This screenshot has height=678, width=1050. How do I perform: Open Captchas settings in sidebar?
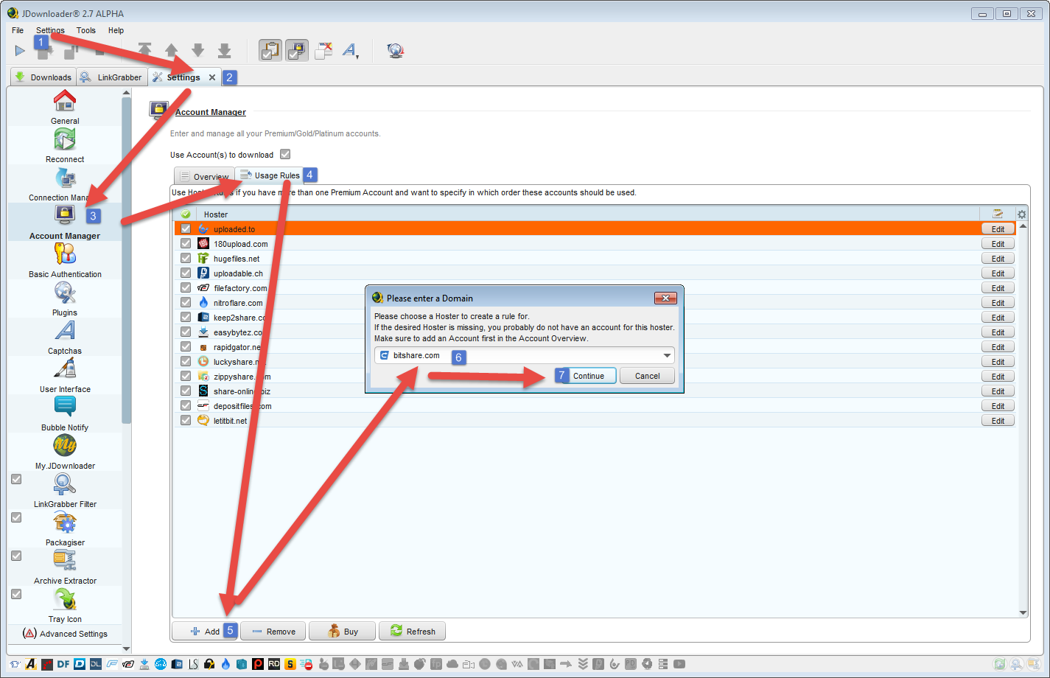tap(65, 337)
